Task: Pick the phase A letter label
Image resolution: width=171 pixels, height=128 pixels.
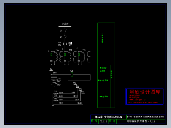Action: click(49, 51)
